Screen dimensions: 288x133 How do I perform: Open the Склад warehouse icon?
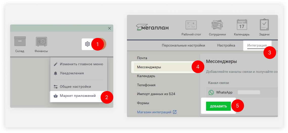point(19,42)
